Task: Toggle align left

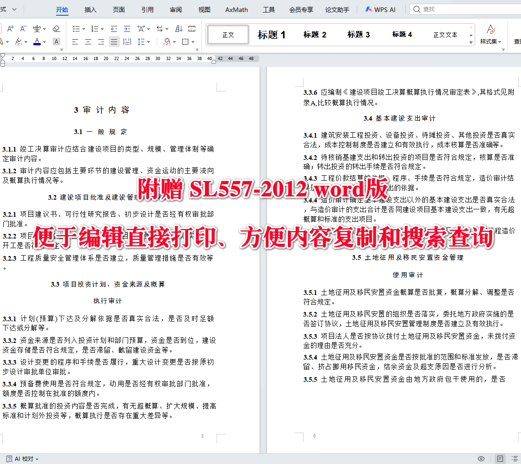Action: point(75,42)
